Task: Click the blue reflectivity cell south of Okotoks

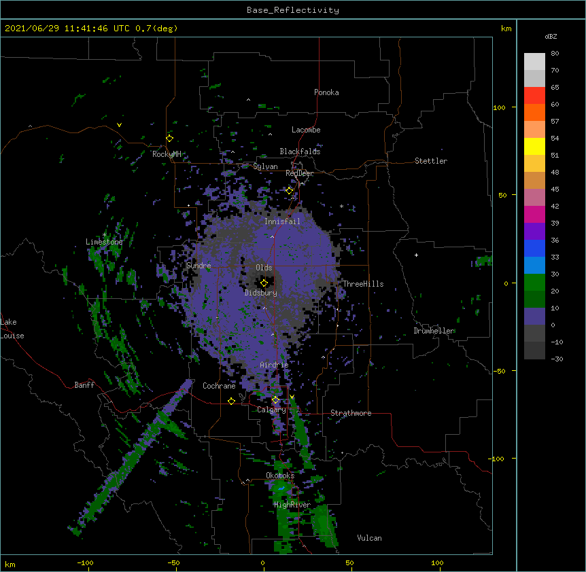Action: (x=281, y=488)
